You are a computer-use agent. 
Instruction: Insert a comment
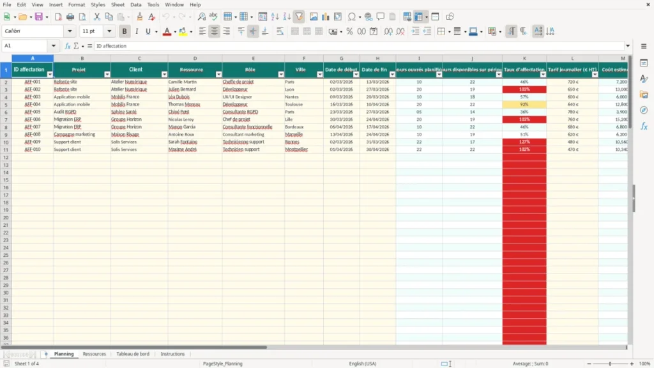pos(381,17)
